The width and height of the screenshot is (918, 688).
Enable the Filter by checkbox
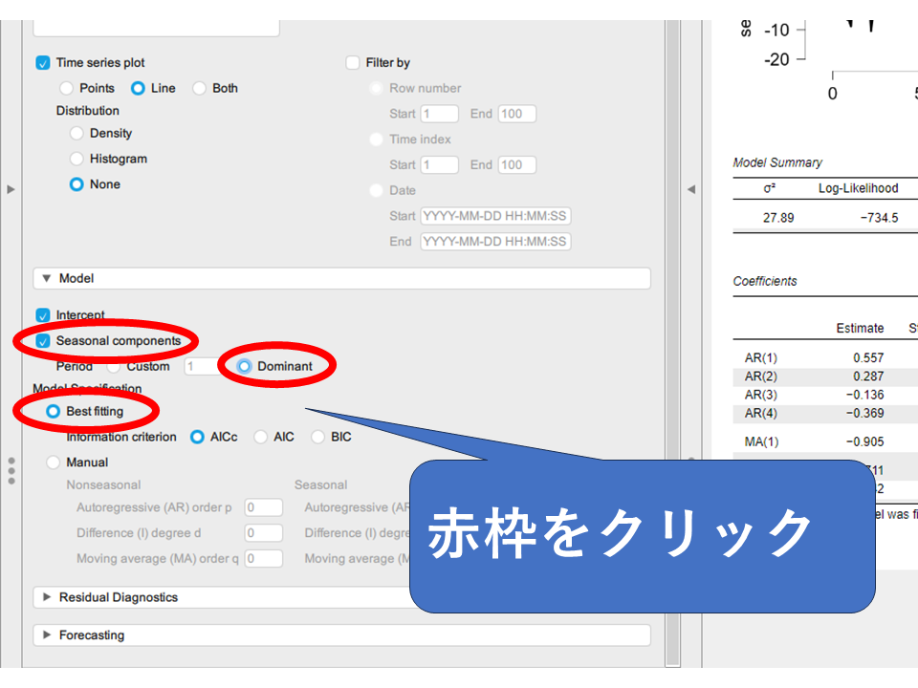tap(353, 63)
